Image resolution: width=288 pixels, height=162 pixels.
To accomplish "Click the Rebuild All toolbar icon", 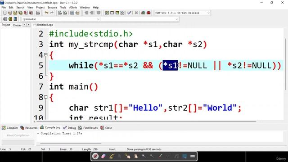I will click(122, 13).
